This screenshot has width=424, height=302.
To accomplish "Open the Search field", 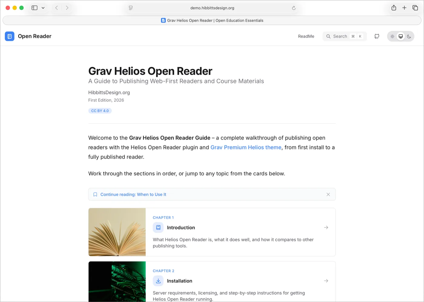I will (345, 36).
